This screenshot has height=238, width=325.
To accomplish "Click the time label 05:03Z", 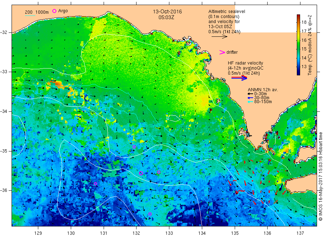I will [166, 17].
